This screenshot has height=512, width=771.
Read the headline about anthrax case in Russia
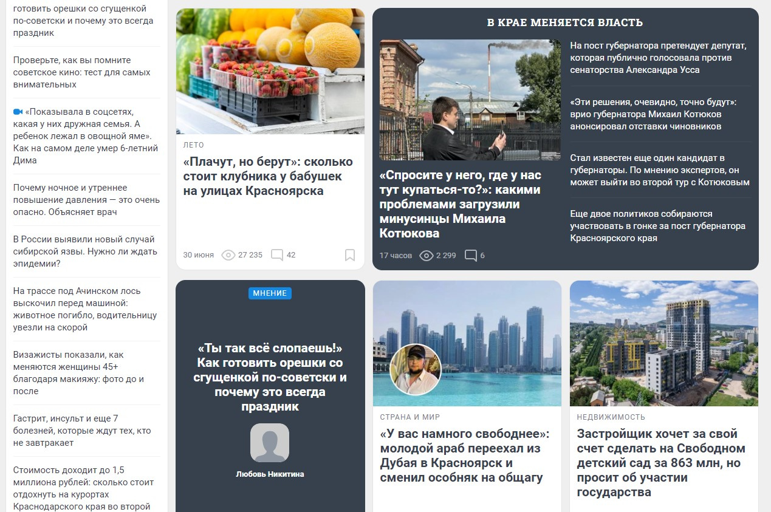[86, 251]
